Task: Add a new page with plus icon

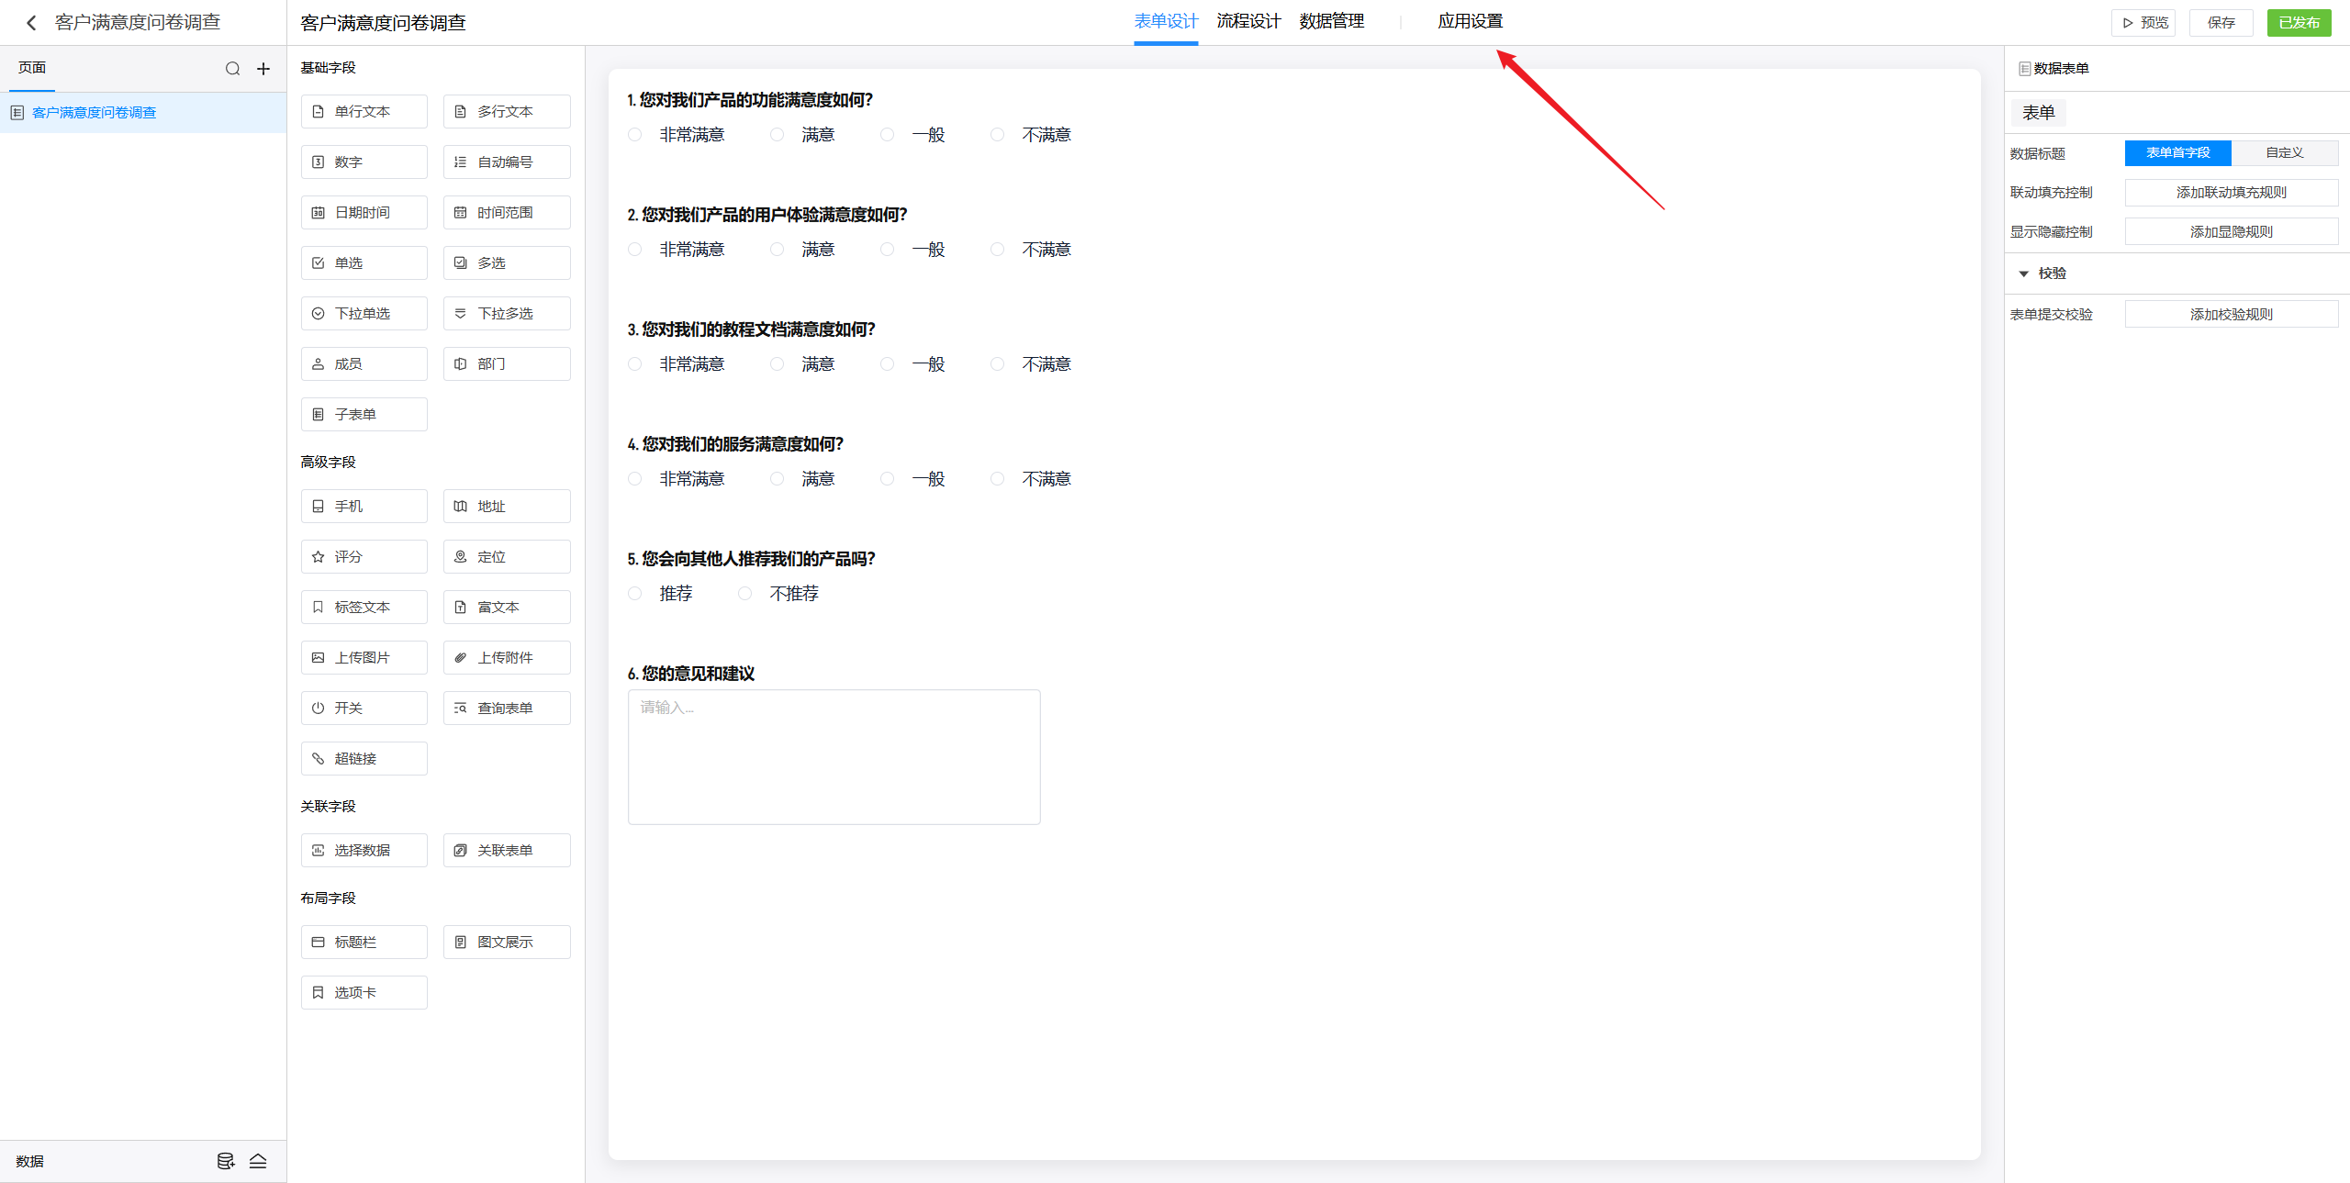Action: pos(263,69)
